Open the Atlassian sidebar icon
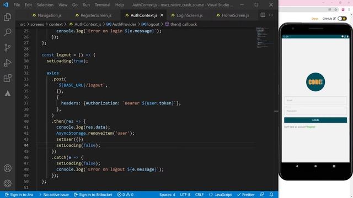This screenshot has width=353, height=198. (x=7, y=93)
